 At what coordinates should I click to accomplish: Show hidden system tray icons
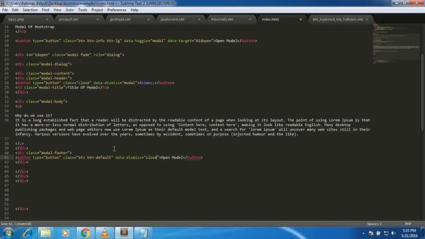coord(363,233)
